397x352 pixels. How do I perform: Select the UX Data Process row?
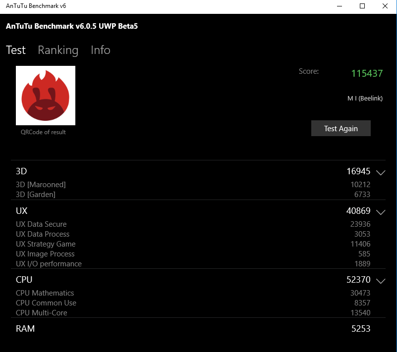coord(193,234)
